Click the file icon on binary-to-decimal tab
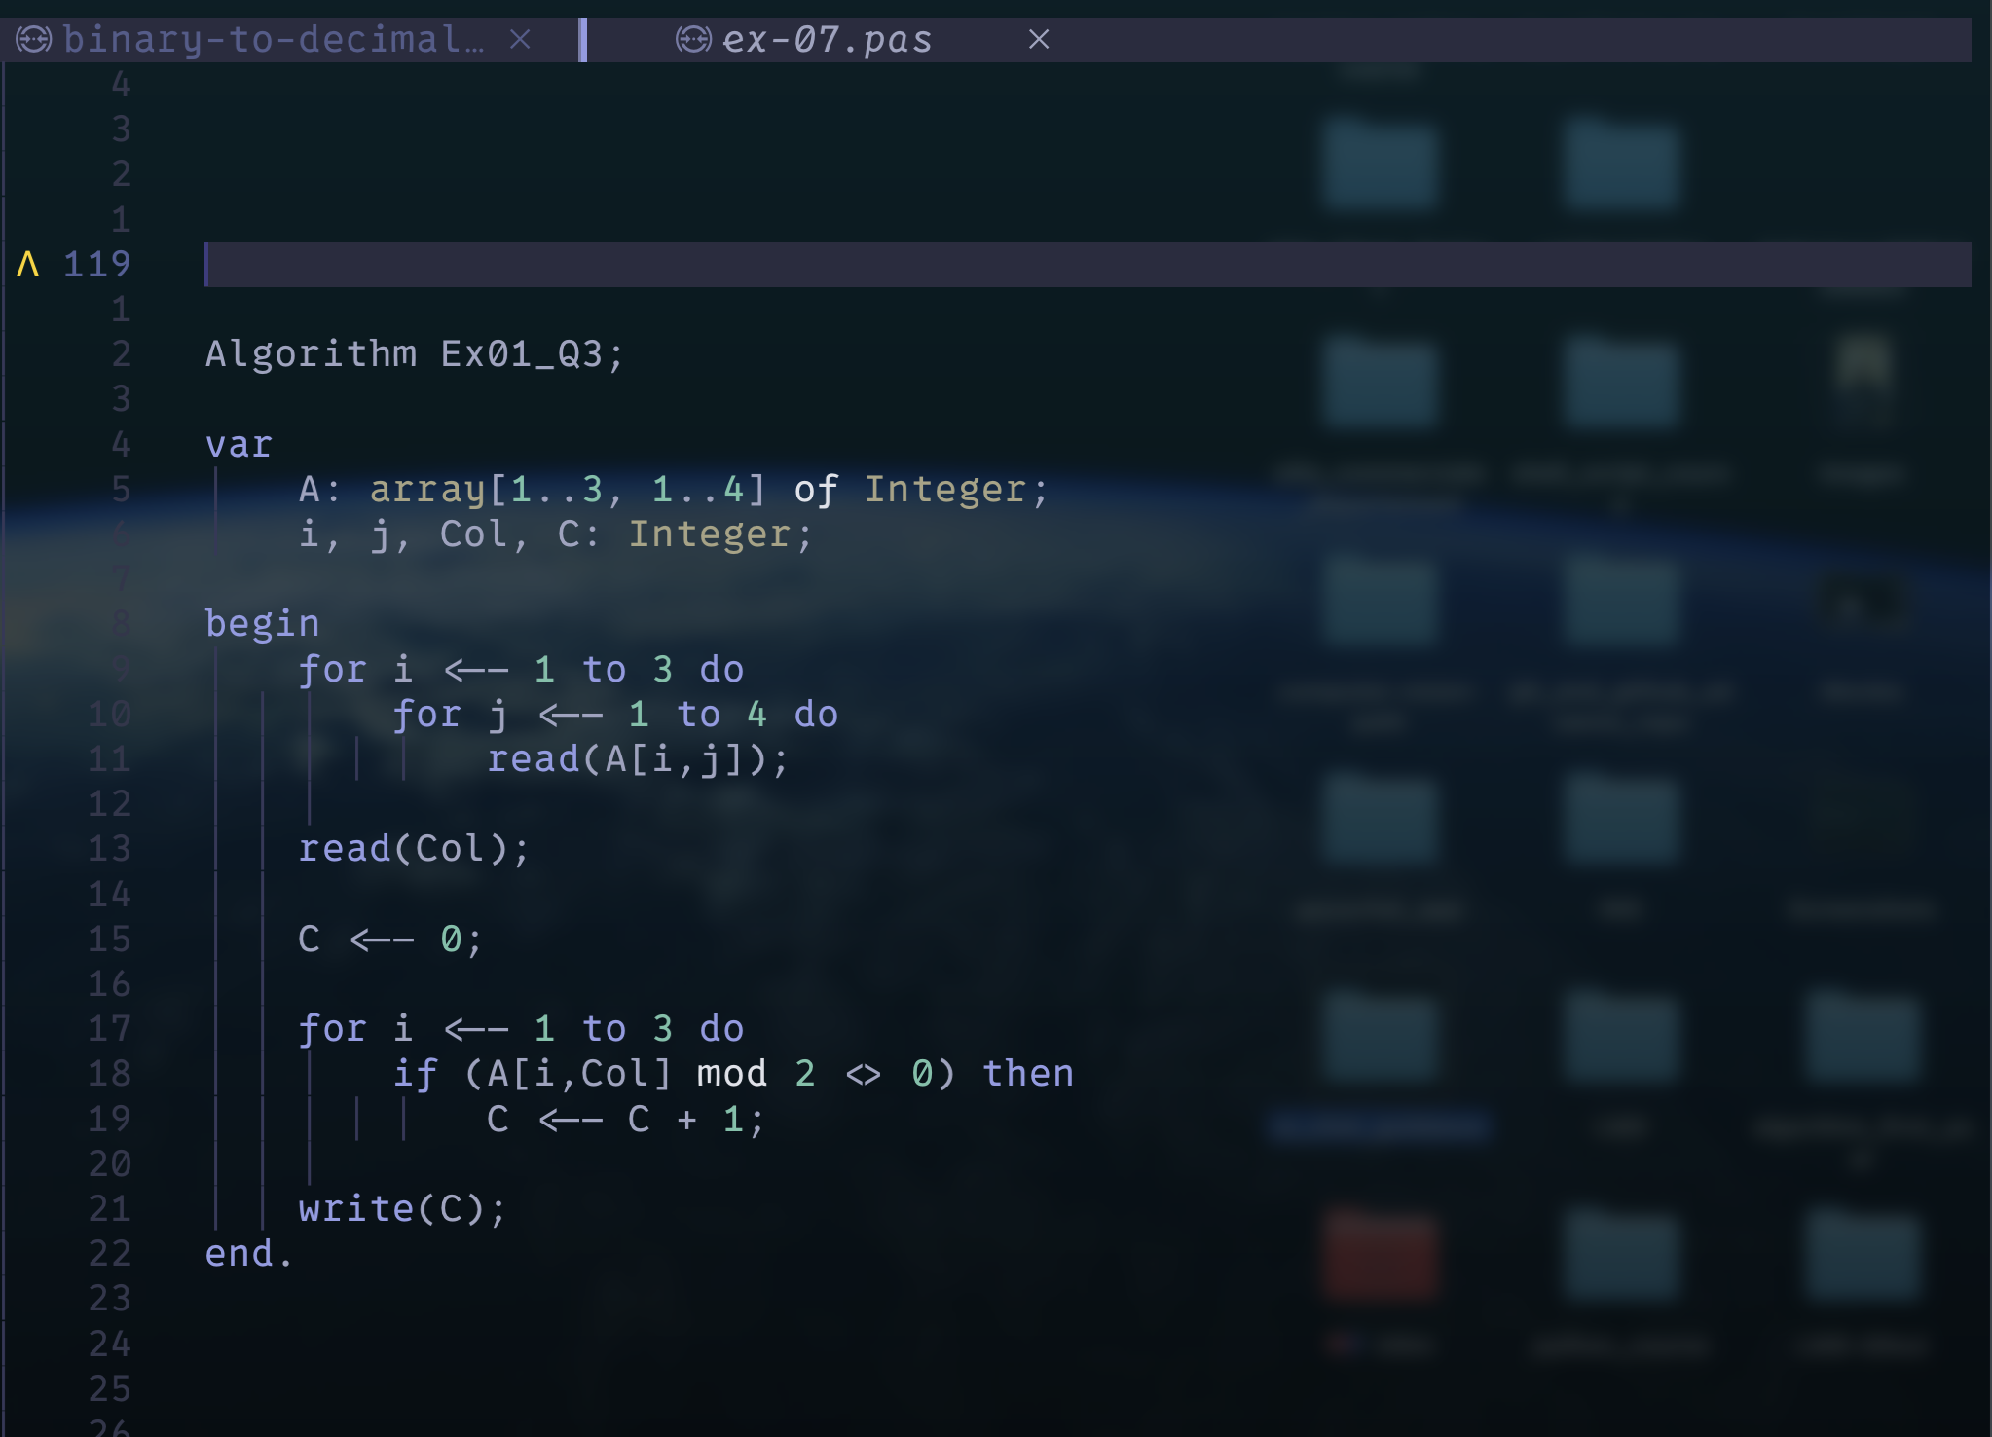Image resolution: width=1992 pixels, height=1437 pixels. pos(33,40)
